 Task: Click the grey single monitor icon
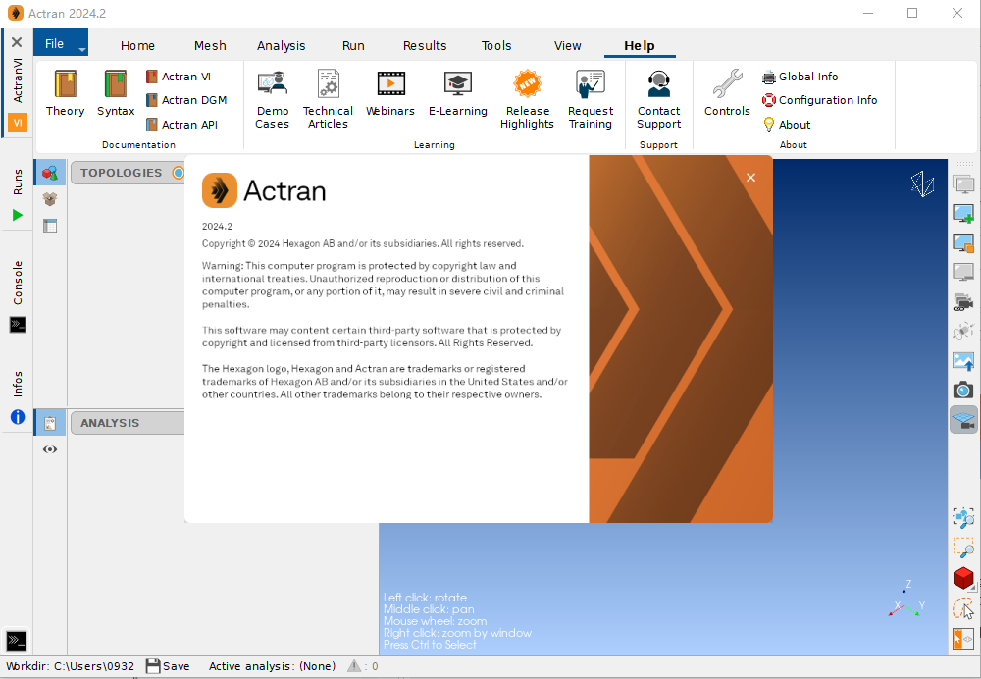tap(963, 272)
